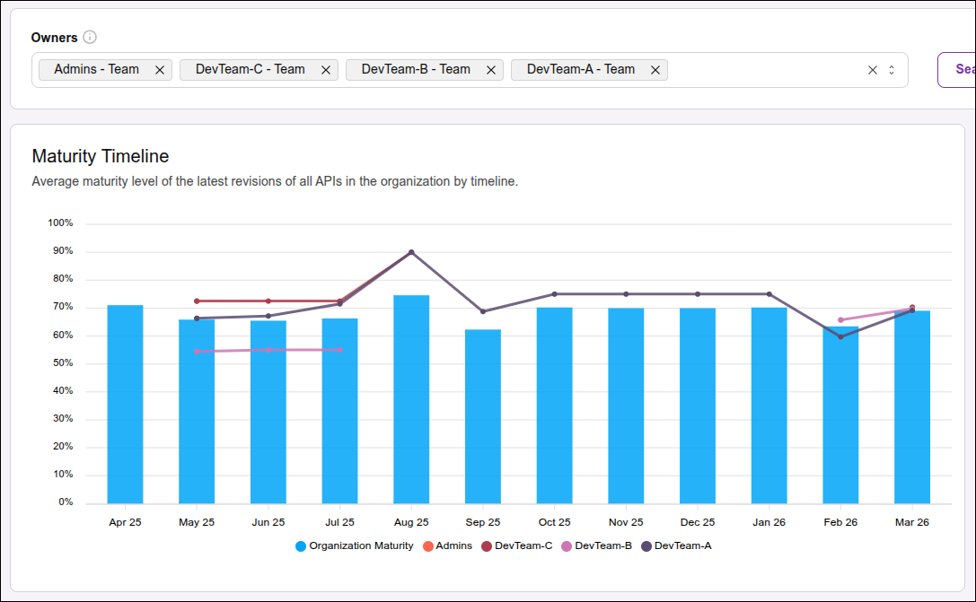Toggle DevTeam-B series in legend
This screenshot has height=602, width=976.
pos(596,545)
